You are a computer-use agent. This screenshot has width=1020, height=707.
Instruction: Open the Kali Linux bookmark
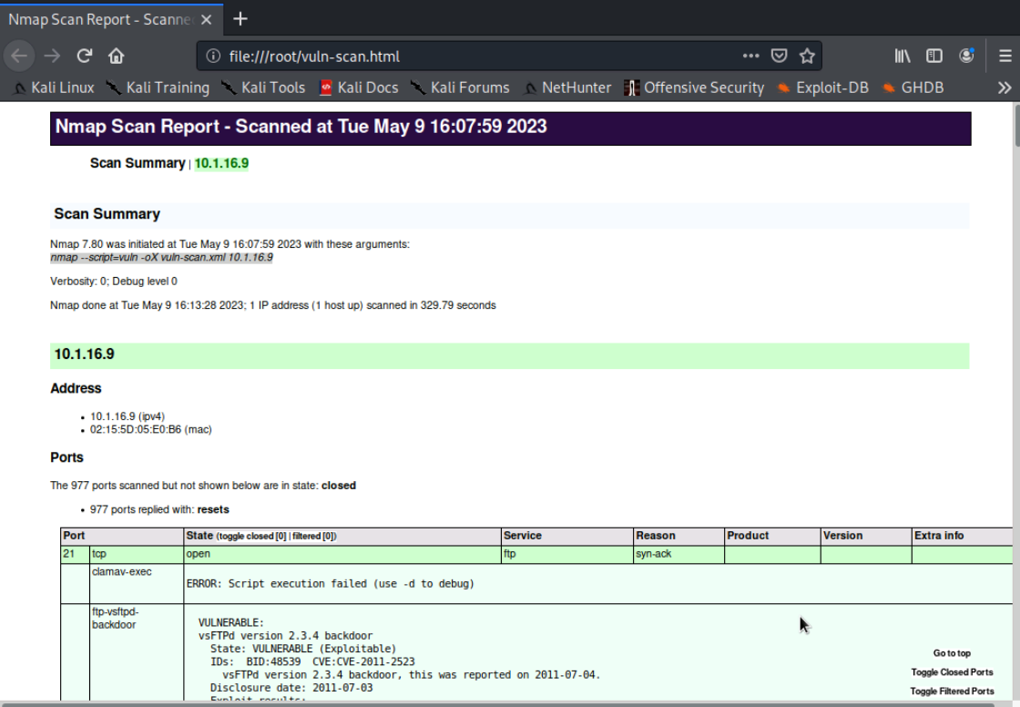click(54, 87)
